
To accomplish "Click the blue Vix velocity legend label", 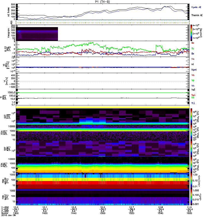I will coord(193,86).
